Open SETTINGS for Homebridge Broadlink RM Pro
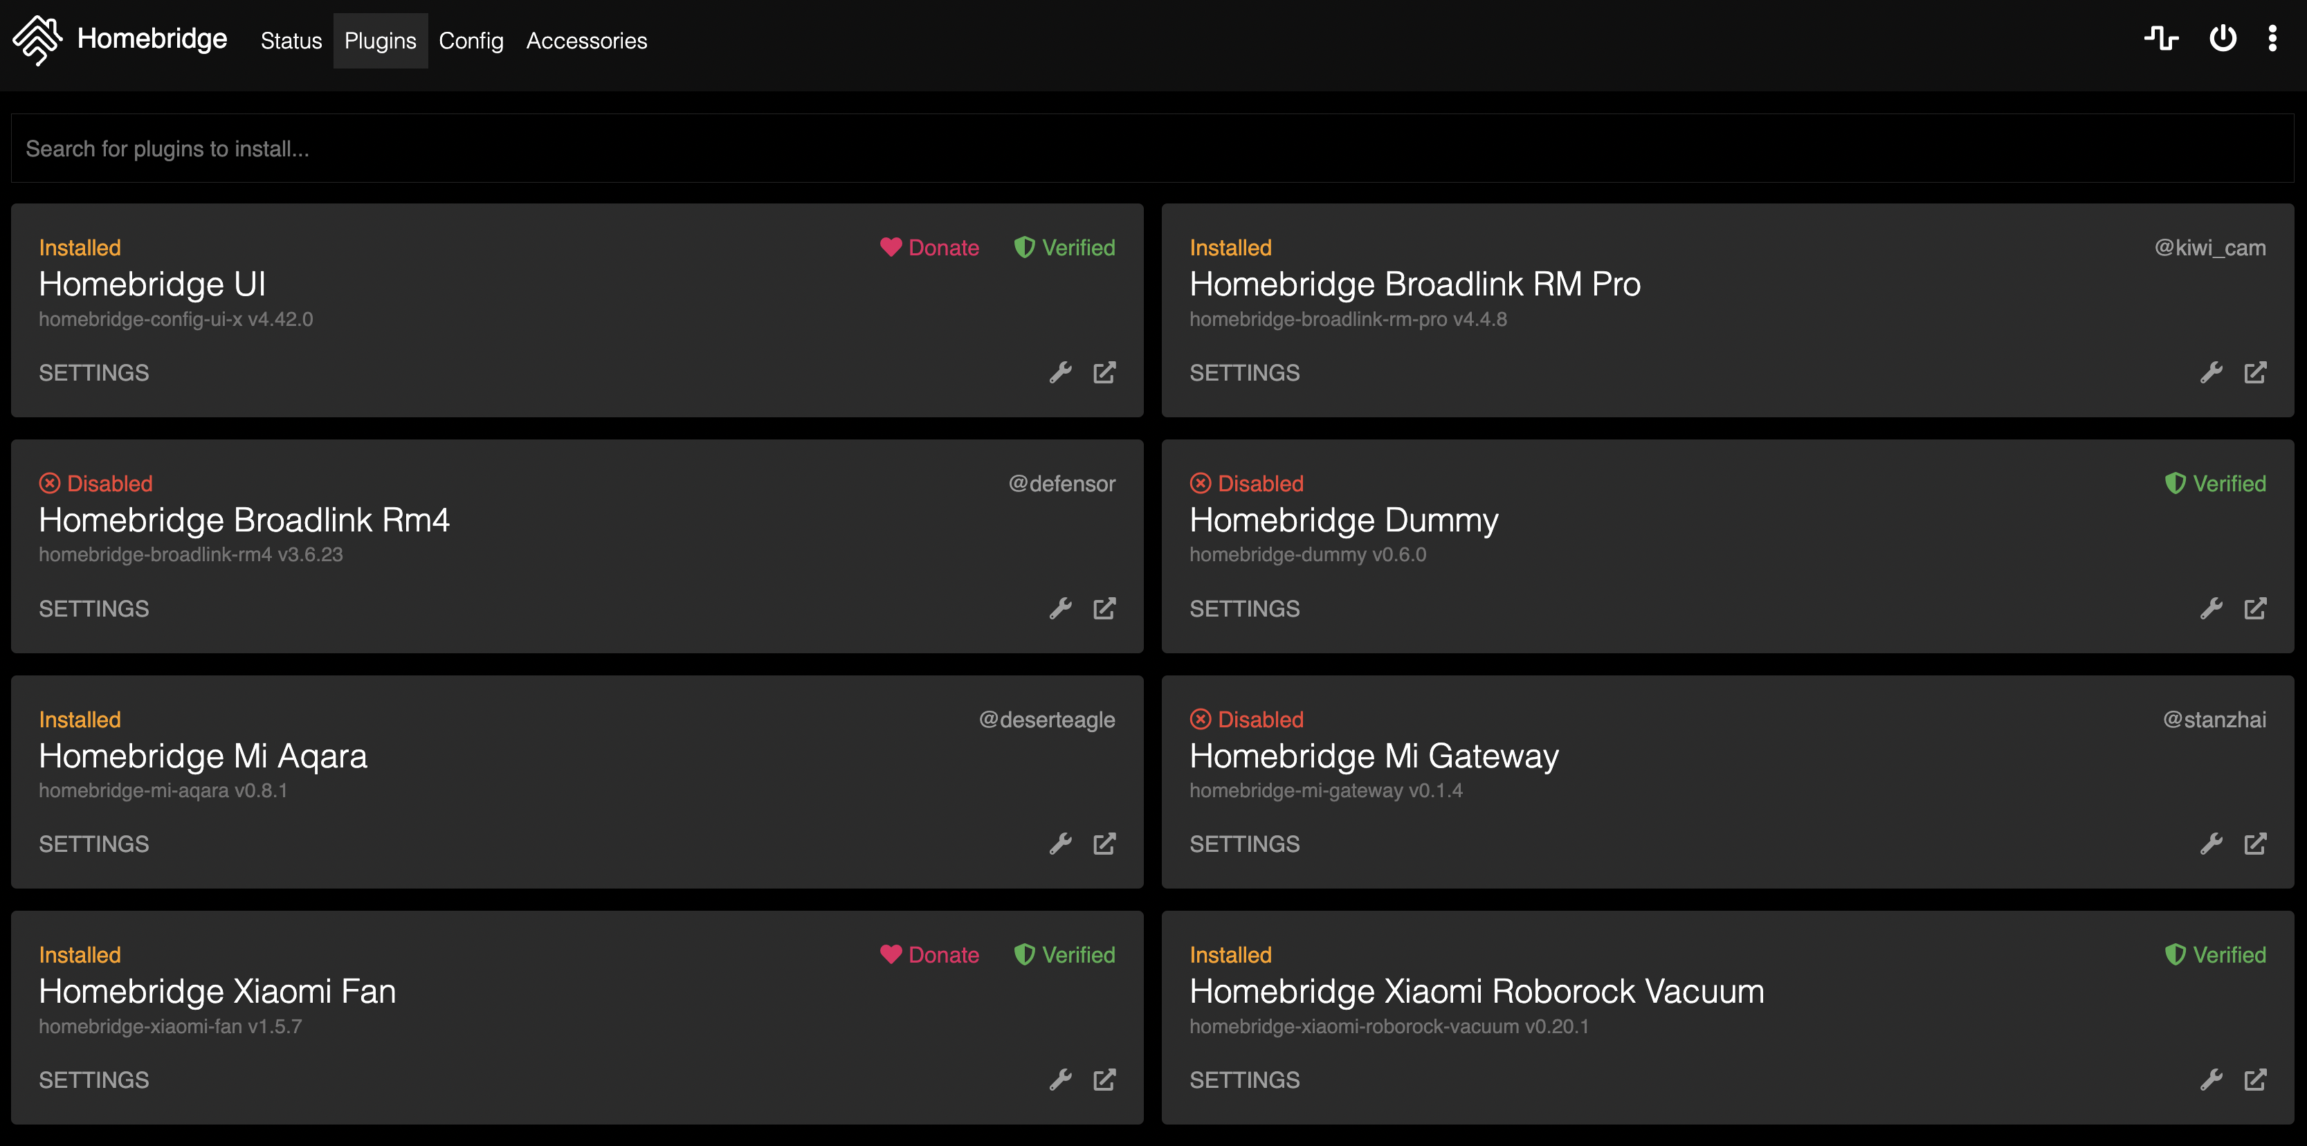This screenshot has width=2307, height=1146. [1244, 372]
